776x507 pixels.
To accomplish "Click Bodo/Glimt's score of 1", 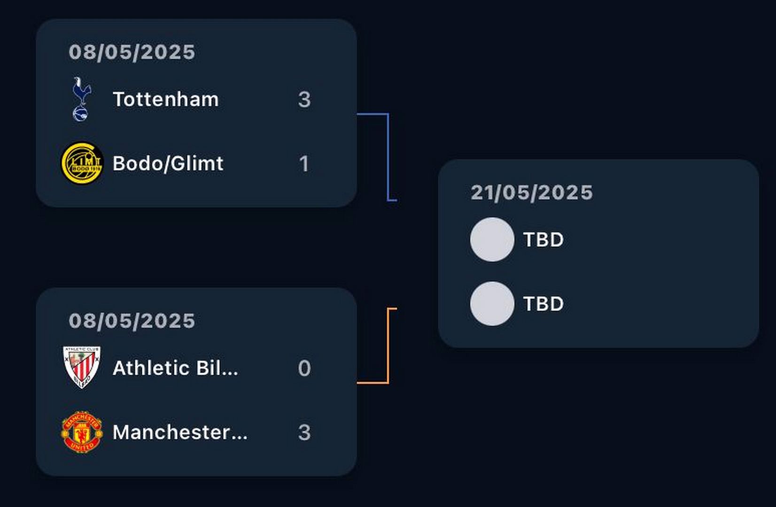I will (304, 163).
